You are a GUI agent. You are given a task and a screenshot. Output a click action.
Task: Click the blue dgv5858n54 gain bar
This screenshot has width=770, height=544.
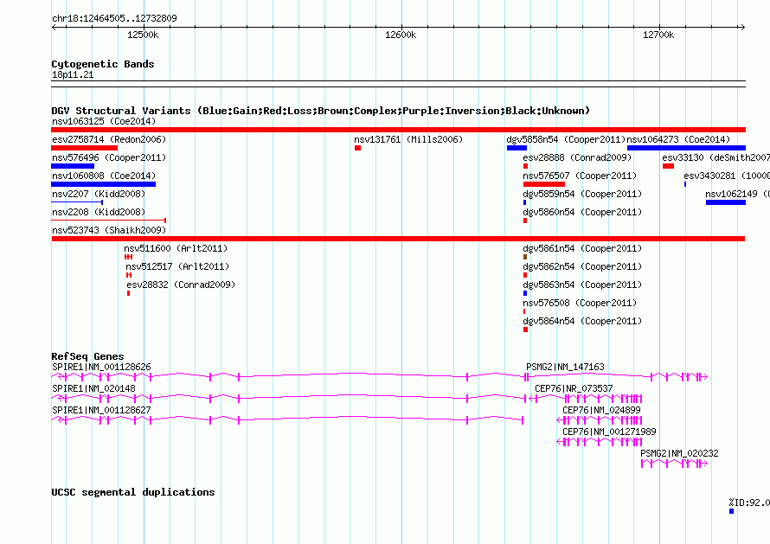(x=517, y=148)
